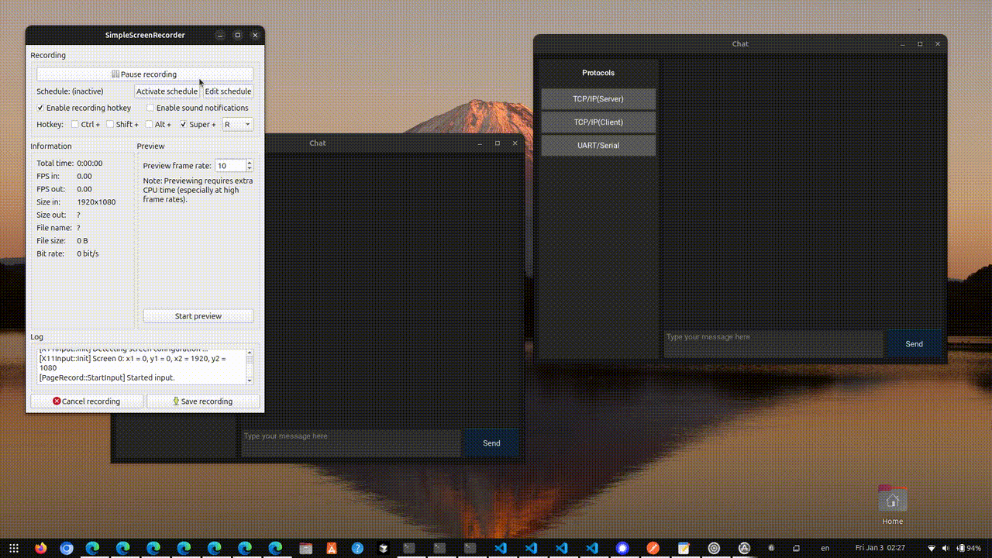992x558 pixels.
Task: Open the yellow notepad taskbar icon
Action: (x=684, y=548)
